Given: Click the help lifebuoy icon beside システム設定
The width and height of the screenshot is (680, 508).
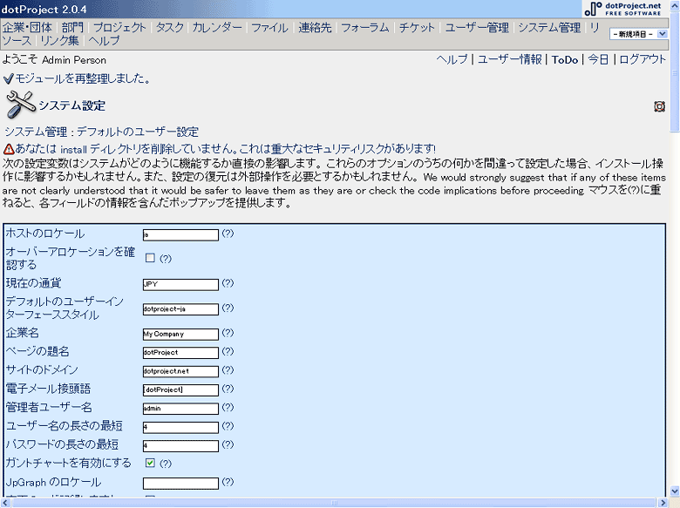Looking at the screenshot, I should [659, 106].
